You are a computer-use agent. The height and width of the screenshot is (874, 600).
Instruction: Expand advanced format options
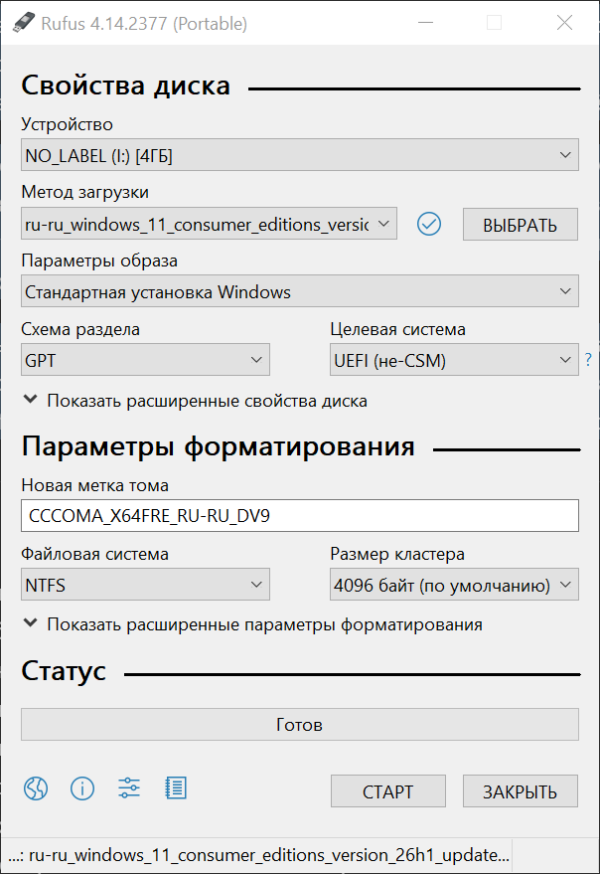coord(252,624)
